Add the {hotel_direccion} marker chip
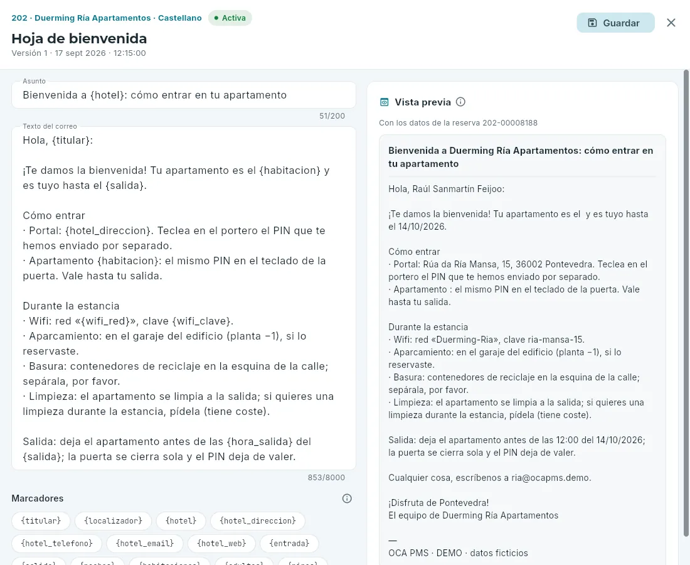The height and width of the screenshot is (565, 690). coord(257,520)
